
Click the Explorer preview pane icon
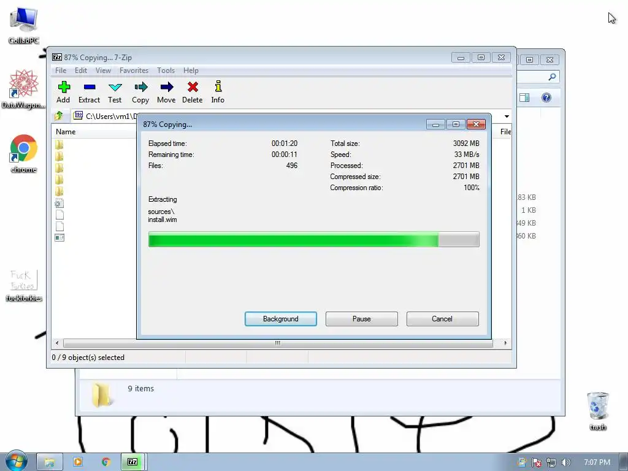click(x=524, y=98)
